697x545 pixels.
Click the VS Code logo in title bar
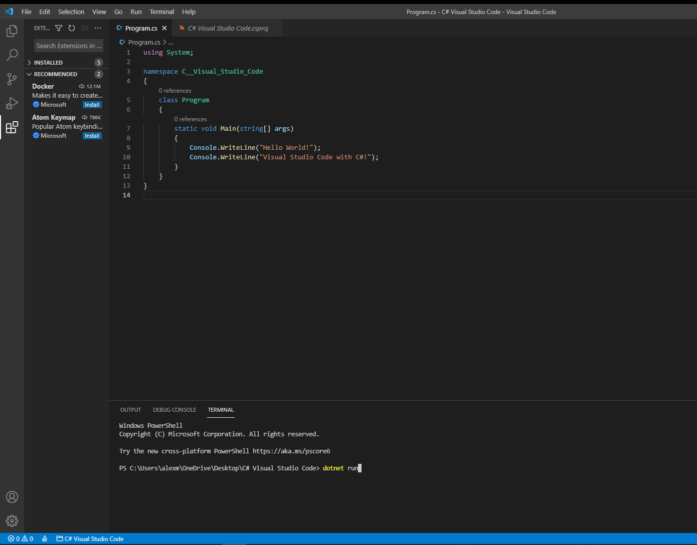tap(9, 12)
